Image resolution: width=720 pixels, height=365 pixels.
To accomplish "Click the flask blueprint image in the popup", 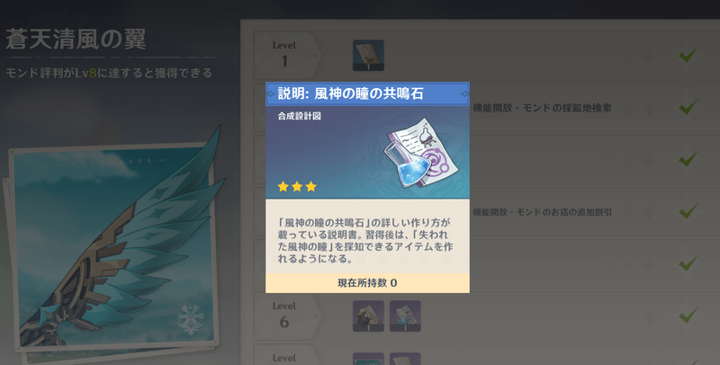I will (420, 153).
